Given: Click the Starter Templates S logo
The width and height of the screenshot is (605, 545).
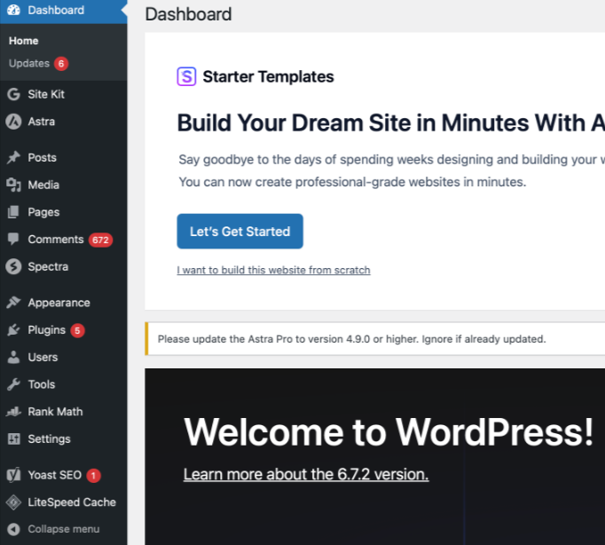Looking at the screenshot, I should tap(187, 76).
